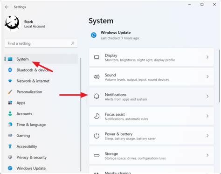Open Gaming category label
Image resolution: width=221 pixels, height=174 pixels.
pyautogui.click(x=23, y=136)
